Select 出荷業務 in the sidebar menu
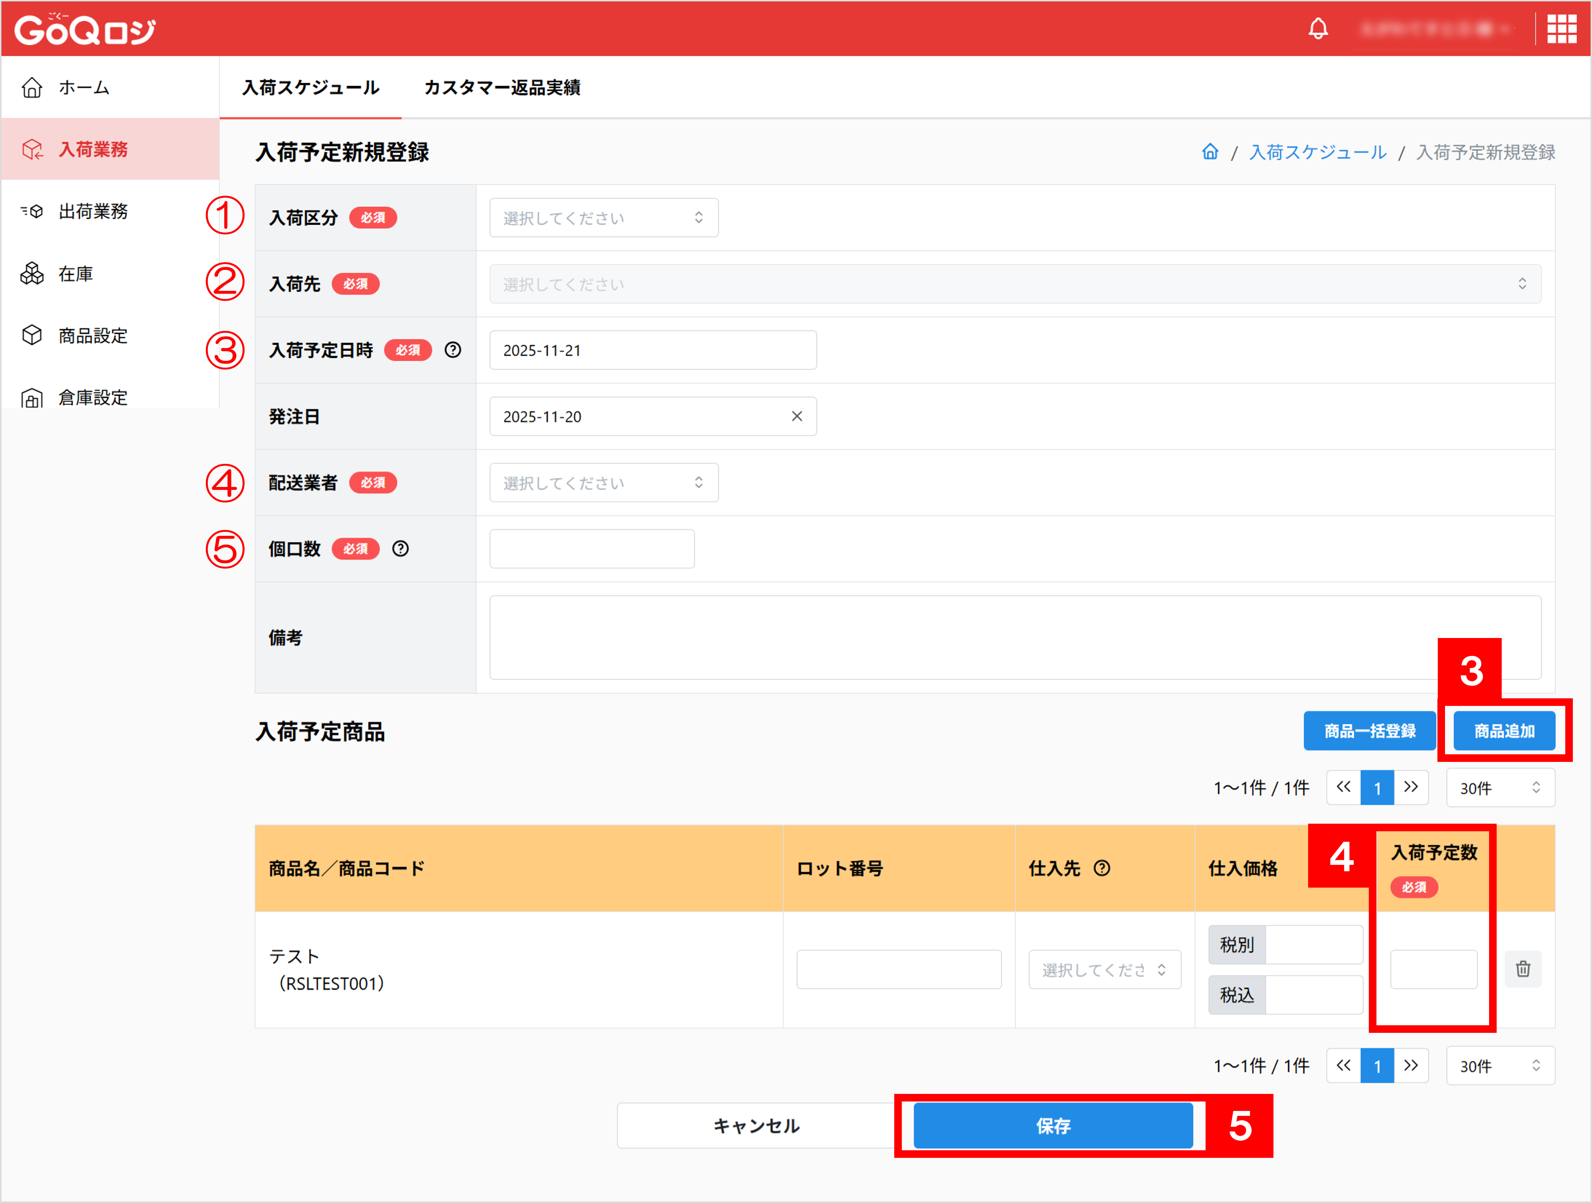This screenshot has width=1592, height=1203. [x=93, y=212]
